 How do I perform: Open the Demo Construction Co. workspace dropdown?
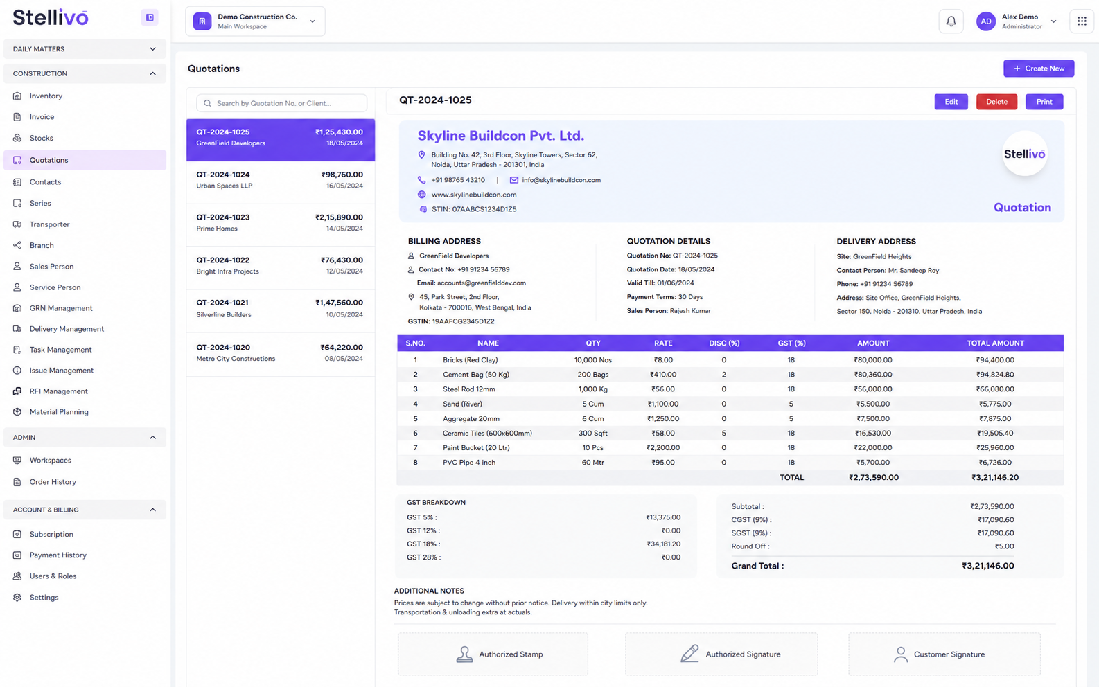pyautogui.click(x=255, y=21)
